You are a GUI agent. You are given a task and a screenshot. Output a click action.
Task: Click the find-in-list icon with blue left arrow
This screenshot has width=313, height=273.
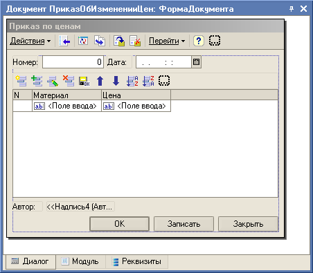(64, 41)
